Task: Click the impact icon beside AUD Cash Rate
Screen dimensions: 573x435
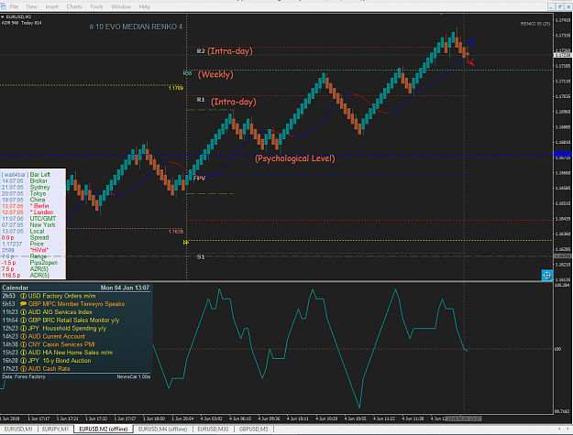Action: (23, 368)
